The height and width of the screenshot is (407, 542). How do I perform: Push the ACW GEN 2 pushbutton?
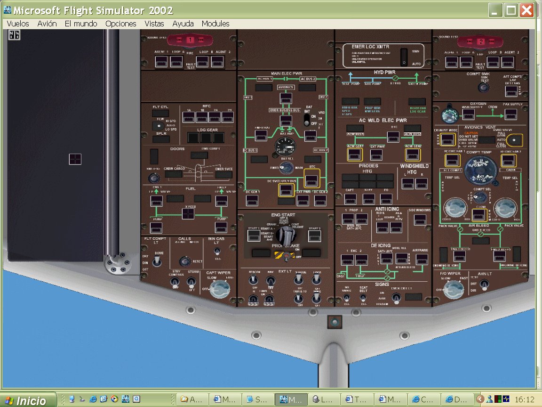click(413, 155)
